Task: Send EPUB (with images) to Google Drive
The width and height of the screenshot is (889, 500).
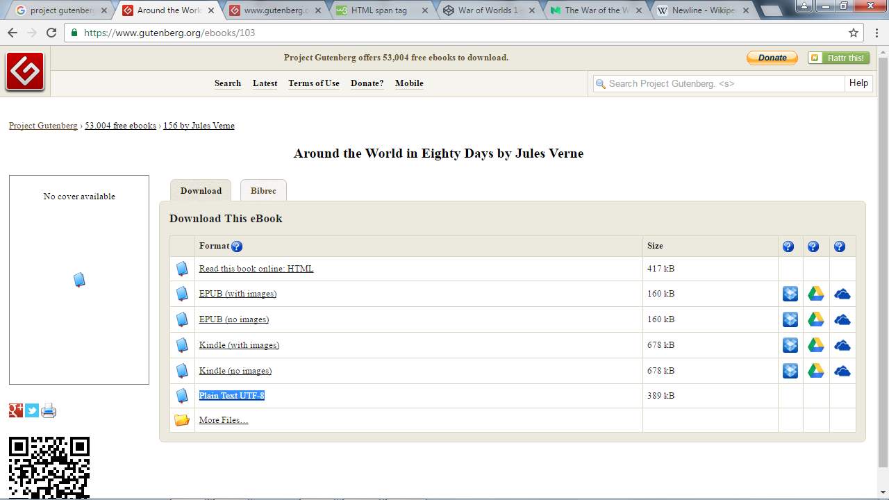Action: 816,294
